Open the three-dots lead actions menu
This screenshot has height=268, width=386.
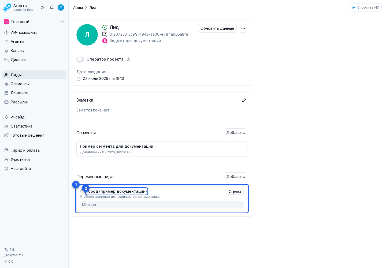click(243, 28)
